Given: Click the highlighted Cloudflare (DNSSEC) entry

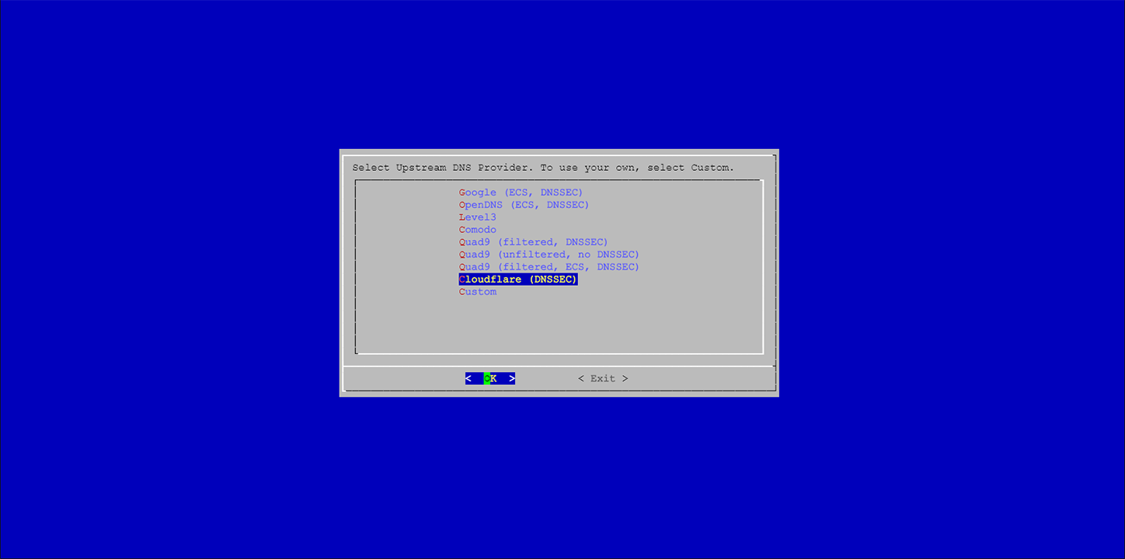Looking at the screenshot, I should click(518, 279).
